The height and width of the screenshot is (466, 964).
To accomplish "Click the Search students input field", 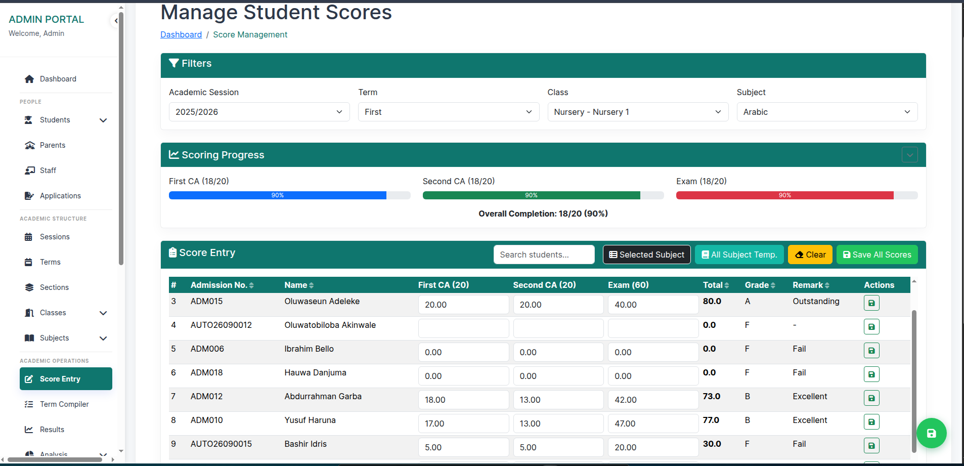I will pos(544,255).
